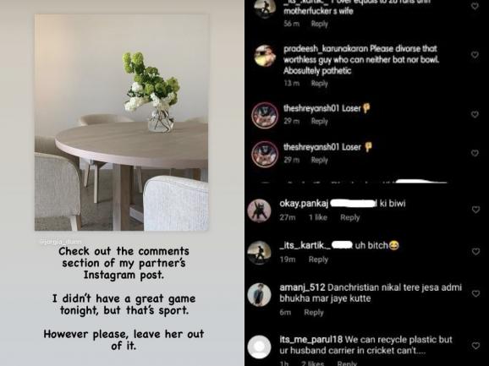Viewport: 489px width, 366px height.
Task: Open the amanj_512 username link
Action: click(x=302, y=287)
